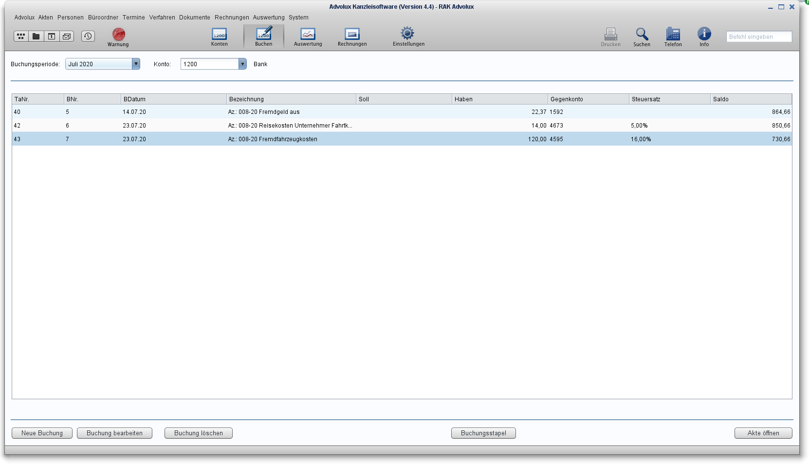Click the Saldo value 864,66
Image resolution: width=809 pixels, height=464 pixels.
pyautogui.click(x=781, y=112)
